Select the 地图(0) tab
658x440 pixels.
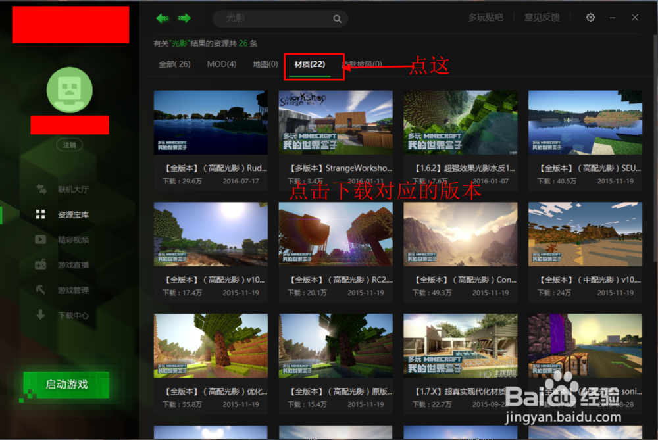(265, 64)
